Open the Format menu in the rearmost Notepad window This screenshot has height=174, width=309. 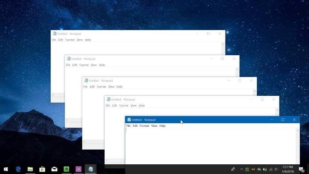pos(70,40)
